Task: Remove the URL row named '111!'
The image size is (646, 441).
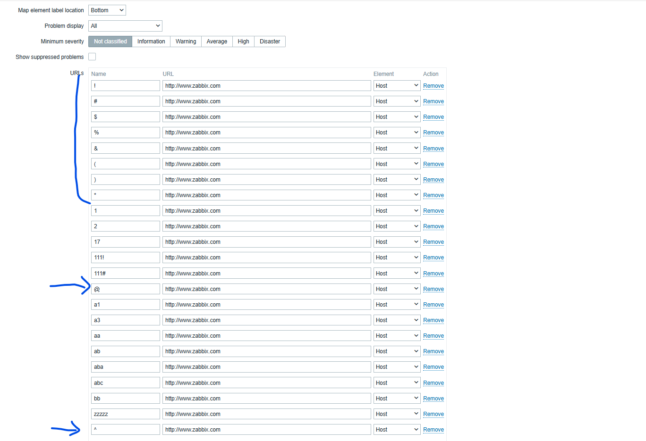Action: pyautogui.click(x=433, y=258)
